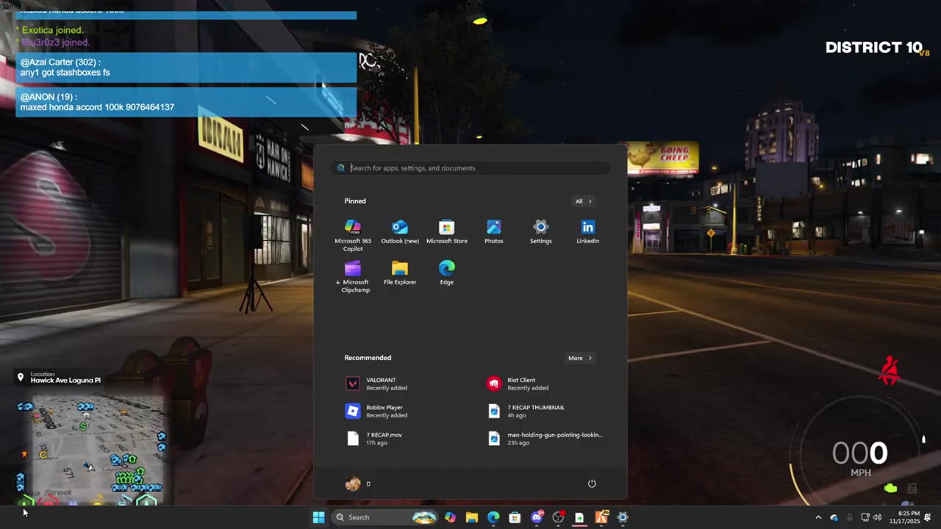Open Microsoft Store pinned app
Image resolution: width=941 pixels, height=529 pixels.
[x=447, y=231]
